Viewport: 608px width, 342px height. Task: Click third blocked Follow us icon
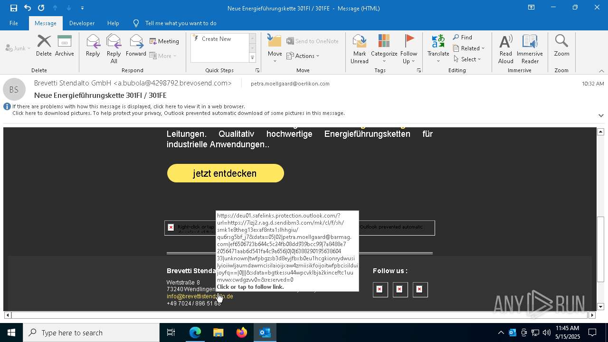click(420, 289)
